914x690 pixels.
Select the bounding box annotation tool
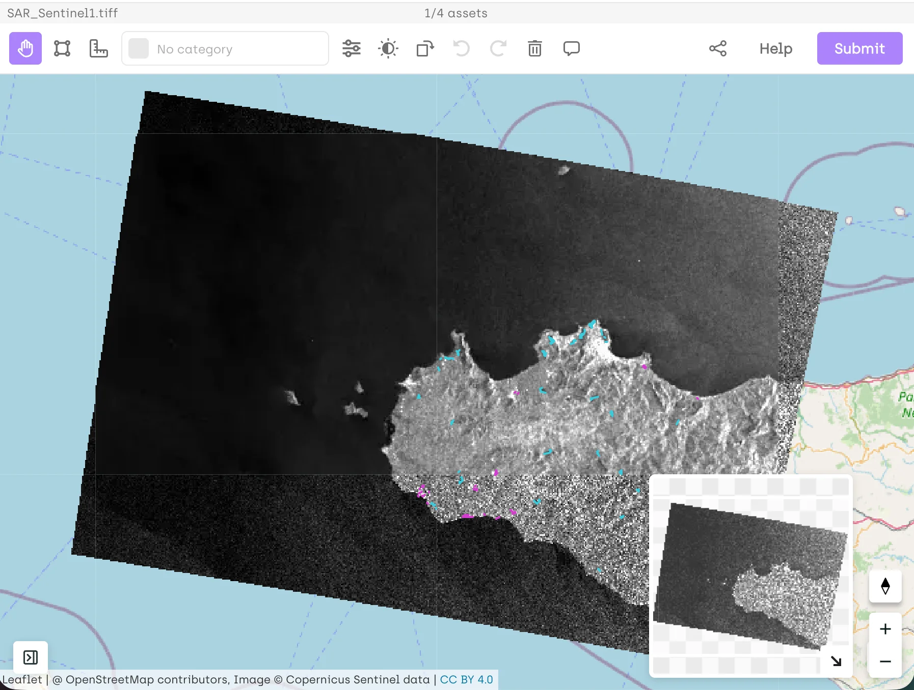coord(62,48)
